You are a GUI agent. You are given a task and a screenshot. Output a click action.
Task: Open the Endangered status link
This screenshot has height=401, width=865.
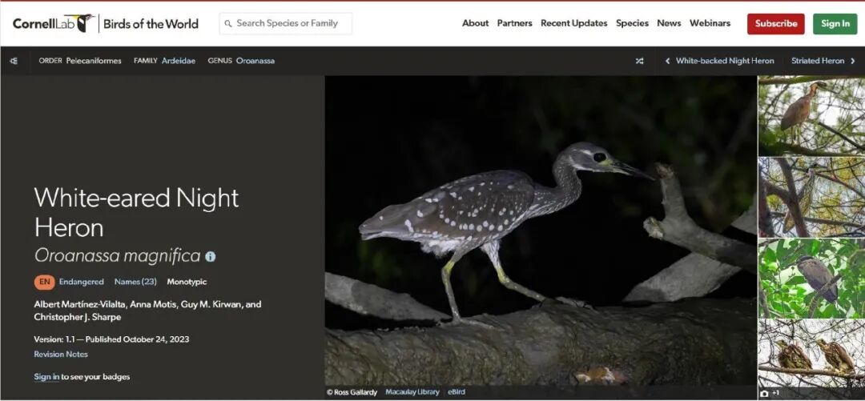[81, 282]
